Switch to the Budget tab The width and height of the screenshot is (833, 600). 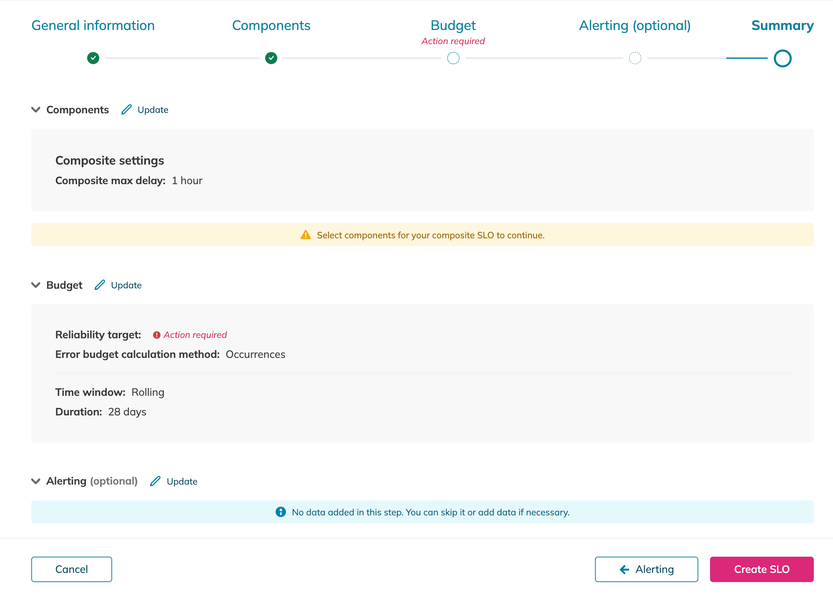point(453,25)
